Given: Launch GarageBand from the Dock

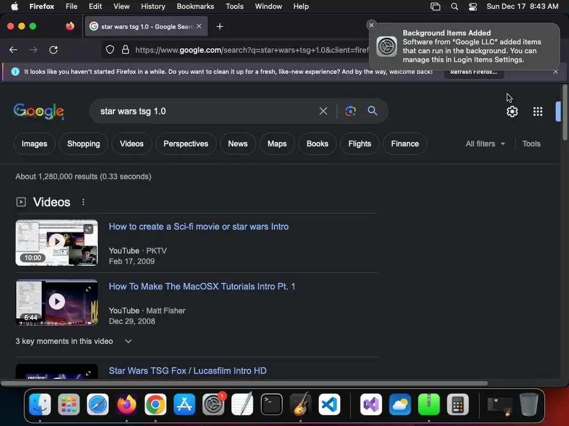Looking at the screenshot, I should [x=301, y=404].
